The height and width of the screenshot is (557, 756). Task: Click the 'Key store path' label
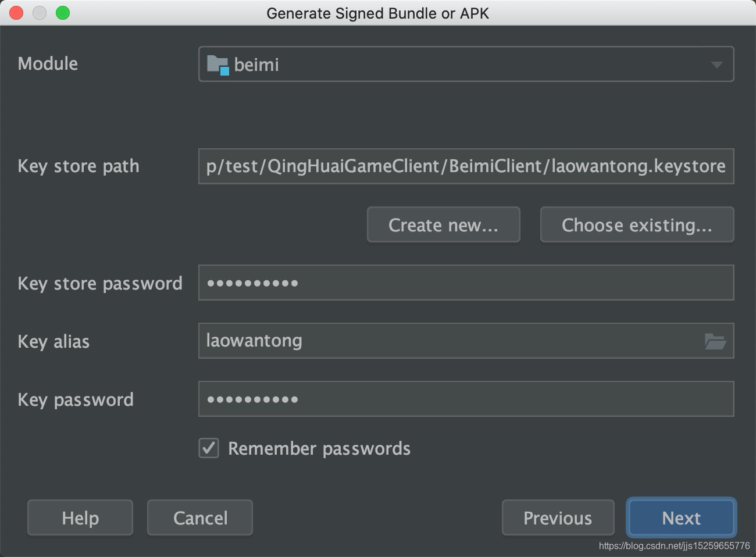79,166
